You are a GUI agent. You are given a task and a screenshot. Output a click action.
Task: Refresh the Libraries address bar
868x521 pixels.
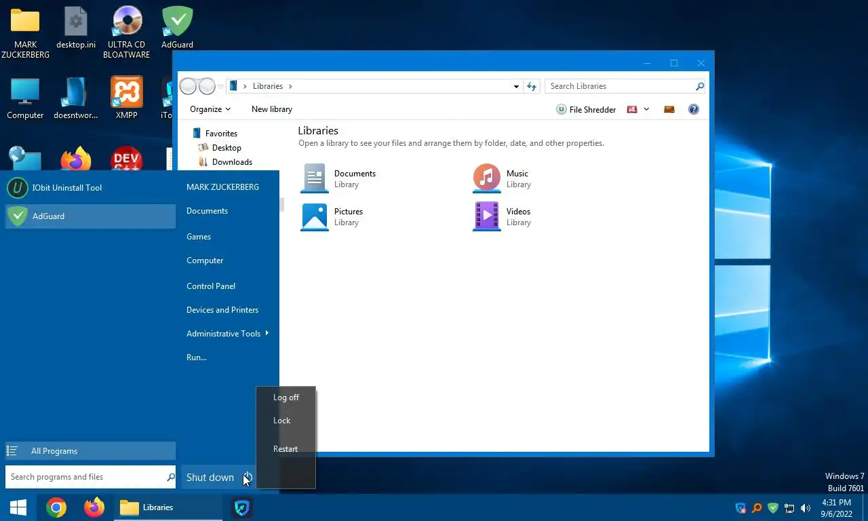(x=532, y=86)
